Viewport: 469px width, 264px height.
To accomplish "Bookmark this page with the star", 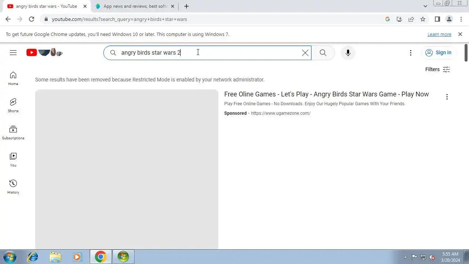I will click(423, 19).
